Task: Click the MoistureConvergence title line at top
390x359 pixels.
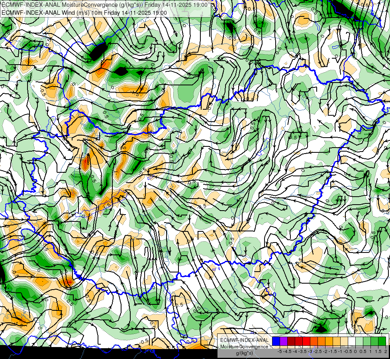Action: coord(104,5)
